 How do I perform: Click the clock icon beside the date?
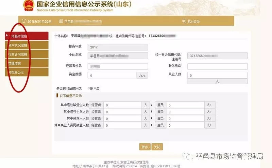click(24, 21)
